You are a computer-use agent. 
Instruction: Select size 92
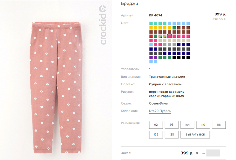pyautogui.click(x=156, y=125)
